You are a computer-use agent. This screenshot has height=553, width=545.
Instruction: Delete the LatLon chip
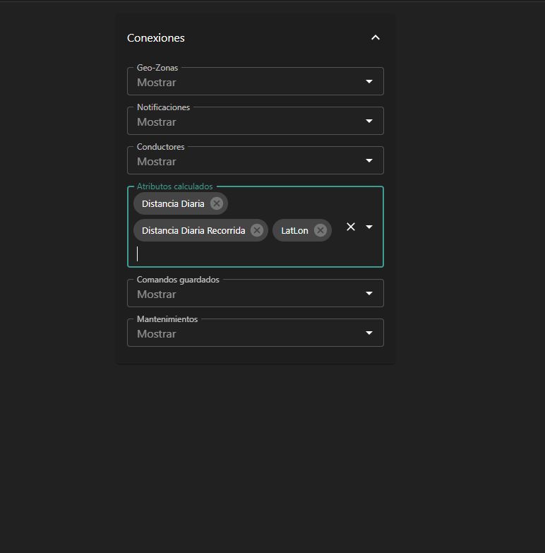[x=321, y=230]
